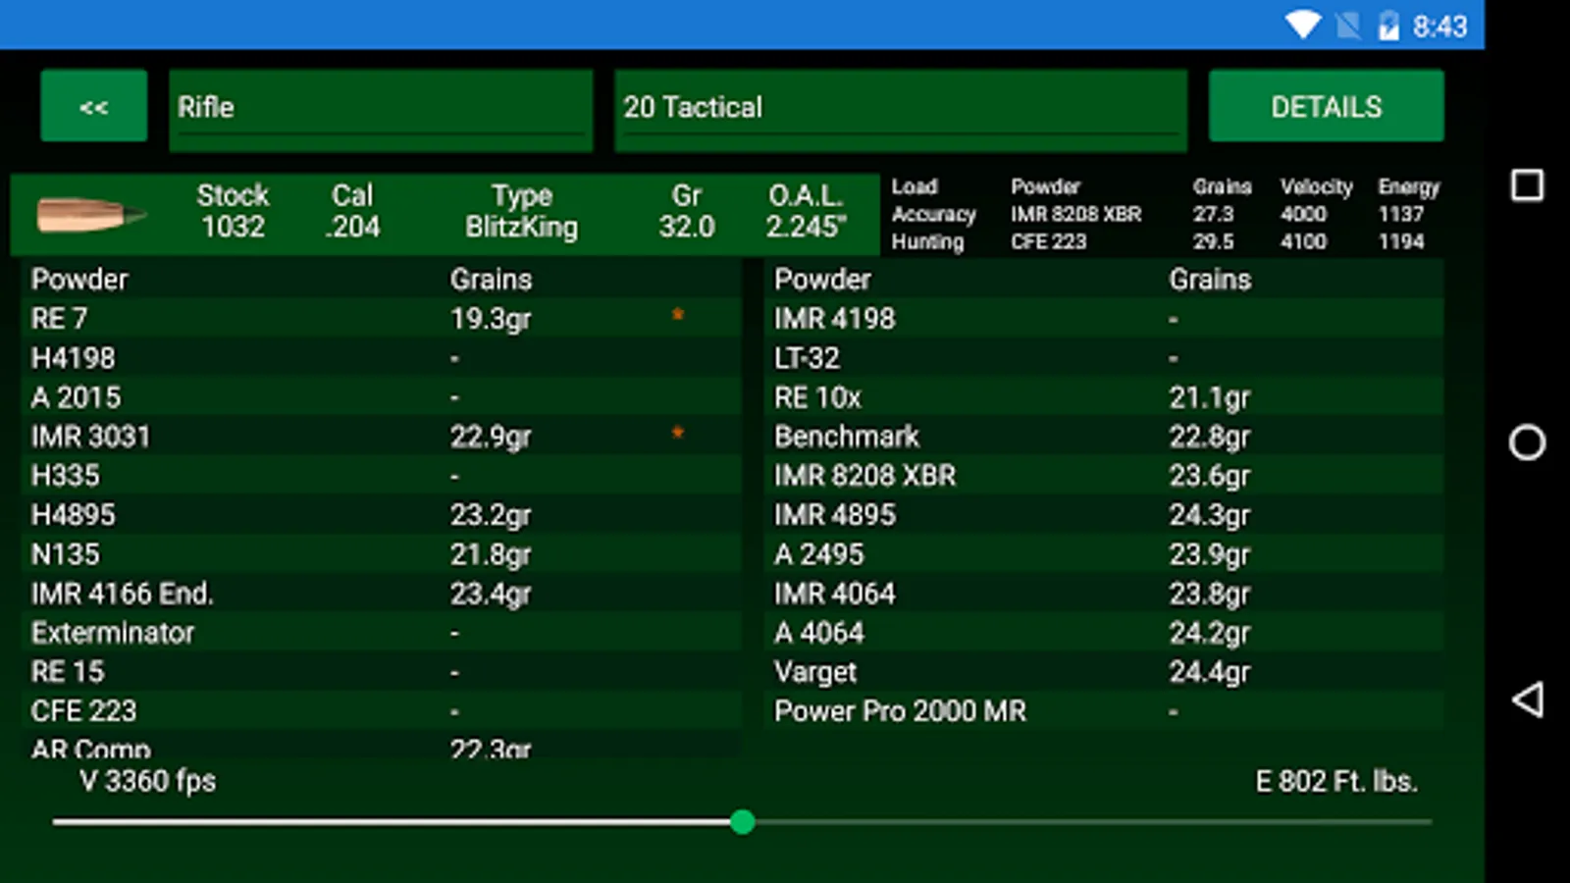Click the 23.4gr grains value
The image size is (1570, 883).
(x=491, y=594)
